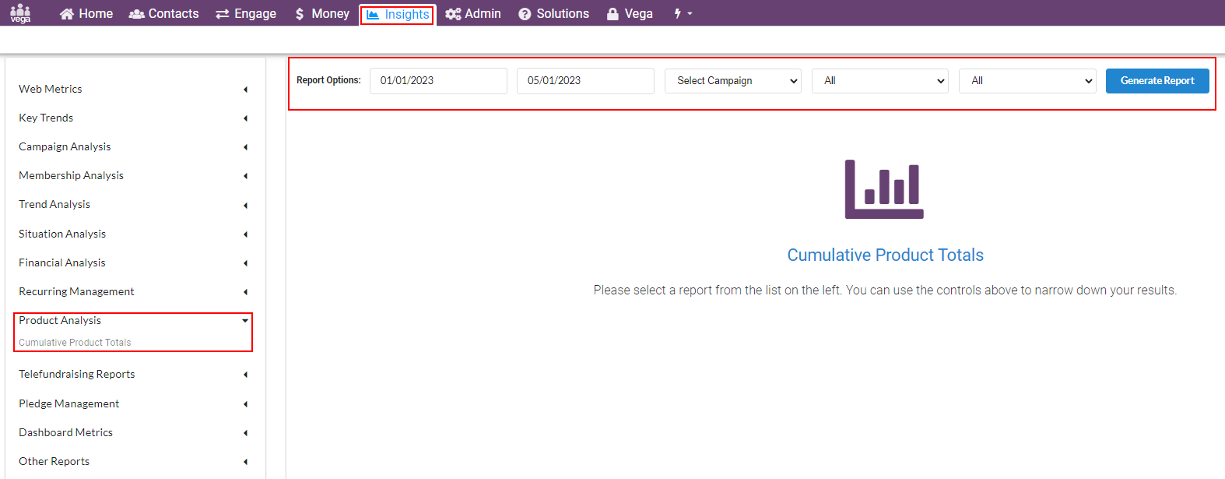Open the Admin menu
This screenshot has width=1225, height=479.
pyautogui.click(x=473, y=14)
